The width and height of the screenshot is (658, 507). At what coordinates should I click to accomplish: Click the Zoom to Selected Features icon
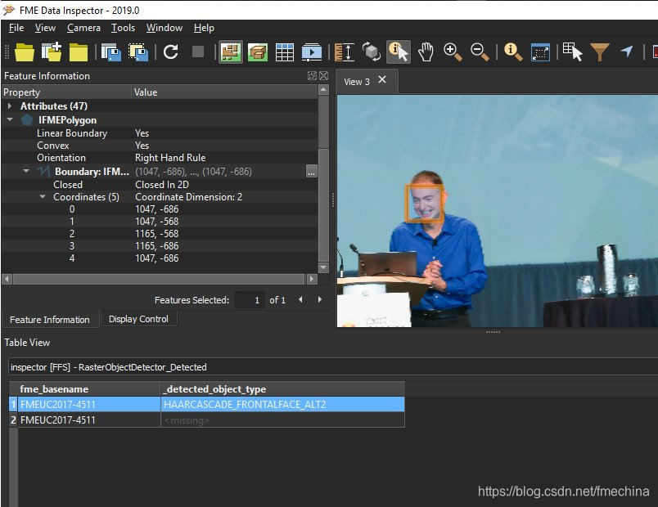point(513,52)
